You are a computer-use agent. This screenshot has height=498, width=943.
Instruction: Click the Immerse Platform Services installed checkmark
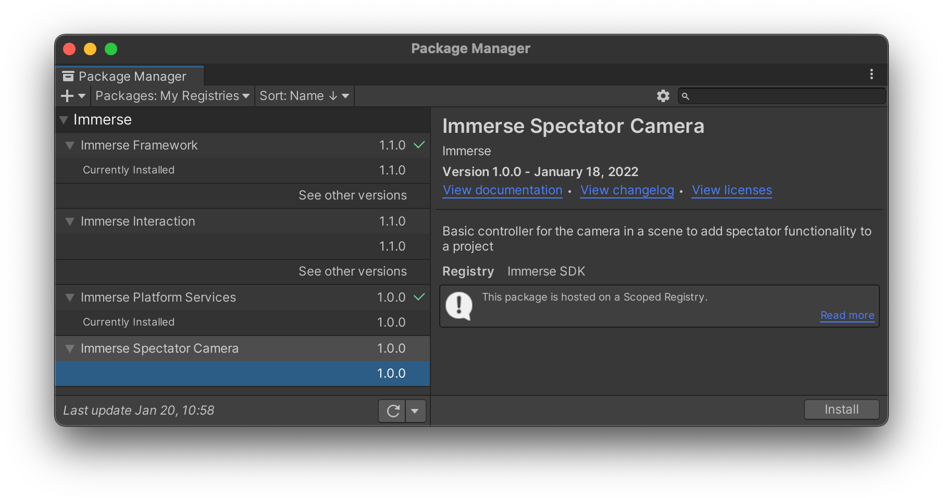(x=419, y=297)
